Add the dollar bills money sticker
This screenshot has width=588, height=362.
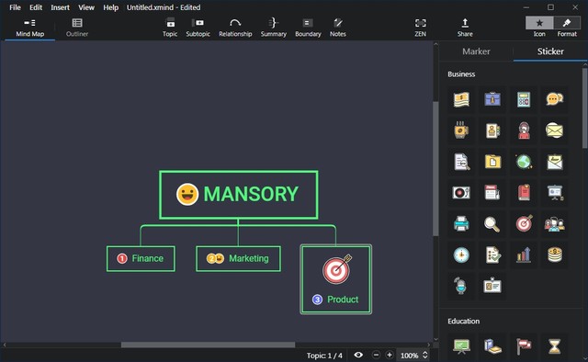(461, 99)
